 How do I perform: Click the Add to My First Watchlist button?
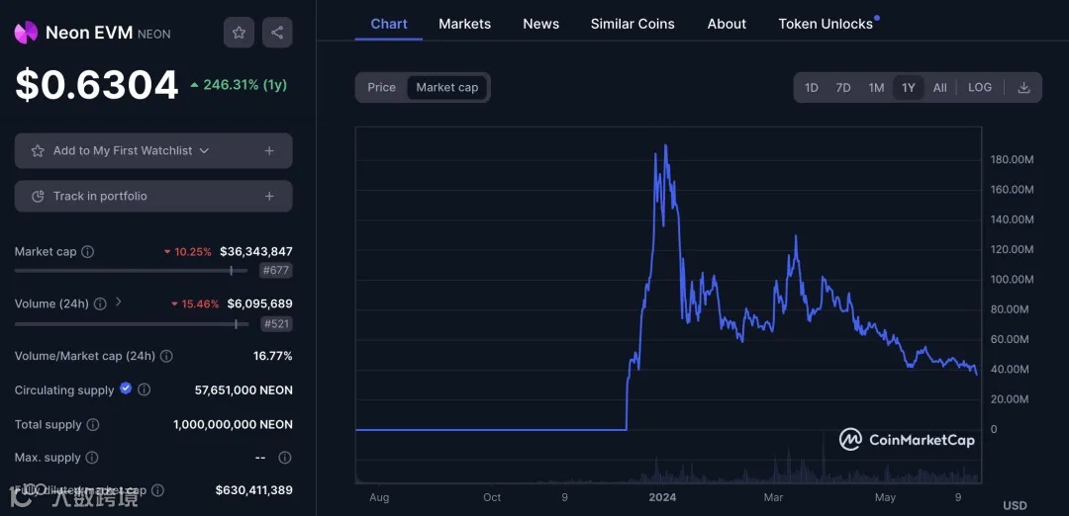coord(153,150)
